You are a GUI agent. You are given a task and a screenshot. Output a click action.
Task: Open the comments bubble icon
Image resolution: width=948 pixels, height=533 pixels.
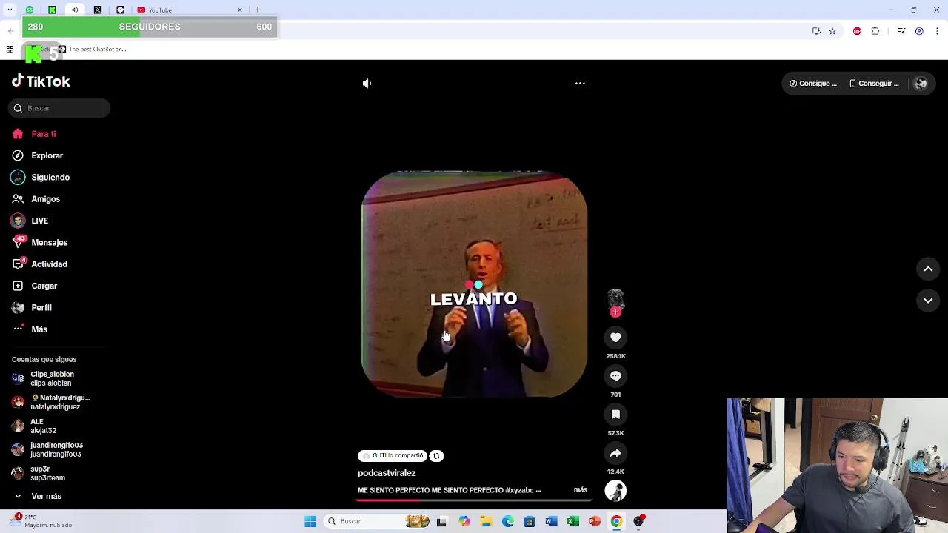(x=615, y=376)
